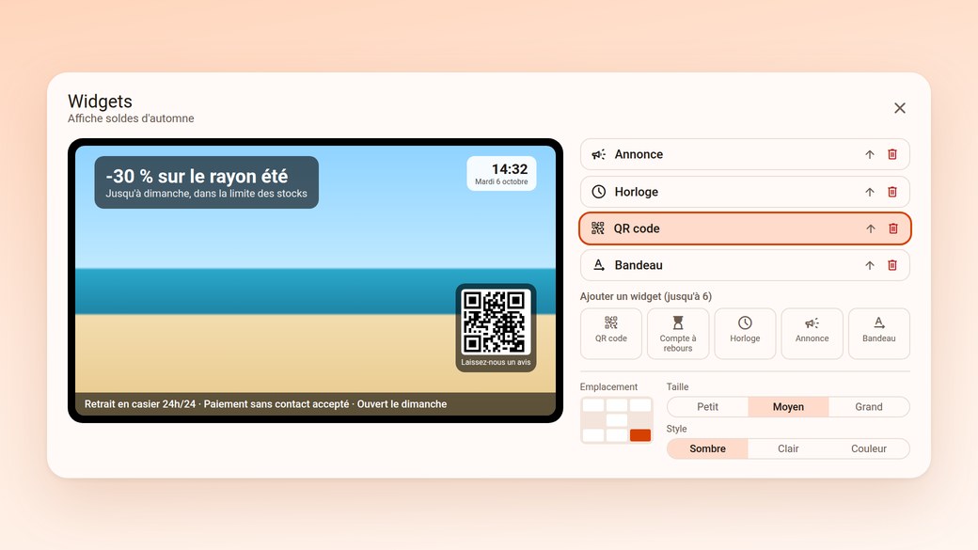978x550 pixels.
Task: Add an Annonce widget
Action: [x=812, y=334]
